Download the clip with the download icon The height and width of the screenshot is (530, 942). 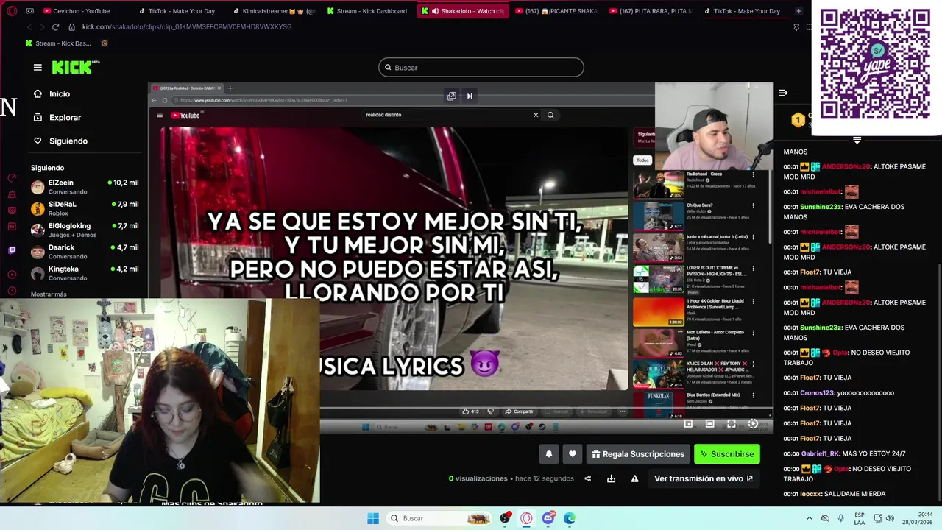[x=611, y=478]
